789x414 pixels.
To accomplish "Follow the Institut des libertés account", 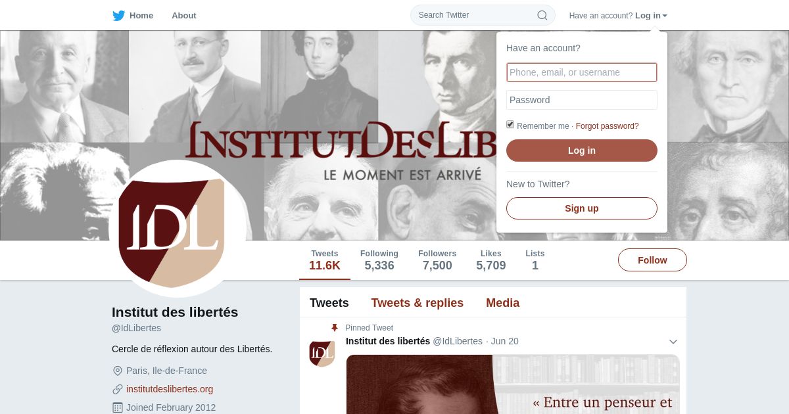I will point(652,260).
